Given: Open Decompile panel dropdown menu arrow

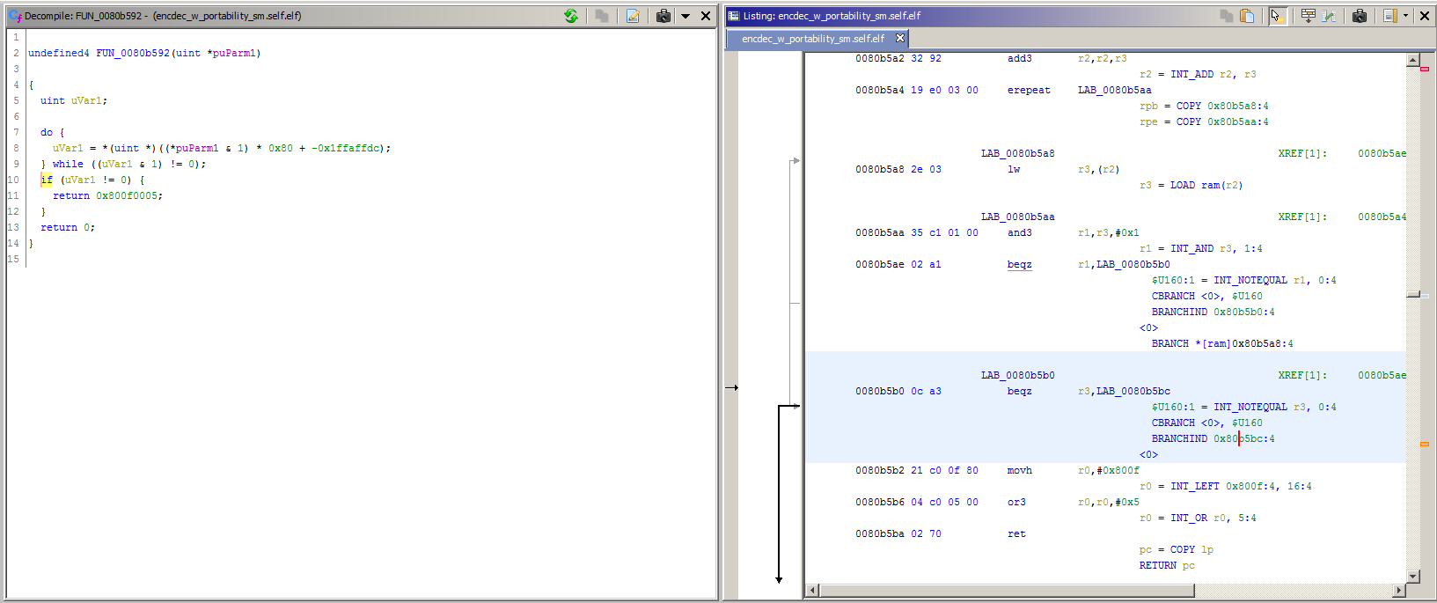Looking at the screenshot, I should [686, 16].
